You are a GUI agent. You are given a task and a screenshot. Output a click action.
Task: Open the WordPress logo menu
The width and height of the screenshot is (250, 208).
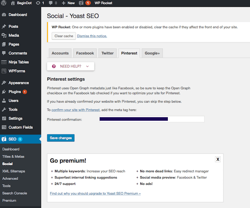[4, 3]
